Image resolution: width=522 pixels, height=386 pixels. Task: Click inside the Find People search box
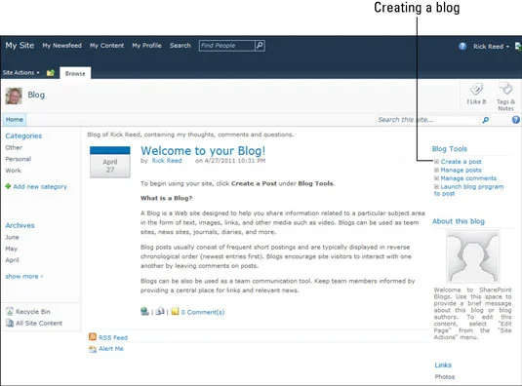pyautogui.click(x=227, y=46)
